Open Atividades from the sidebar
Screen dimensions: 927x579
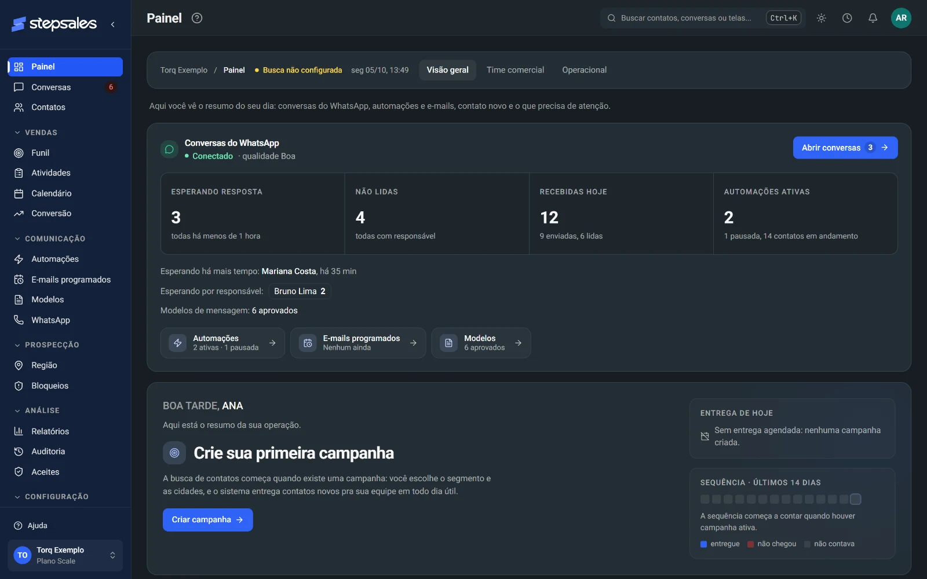pyautogui.click(x=65, y=173)
